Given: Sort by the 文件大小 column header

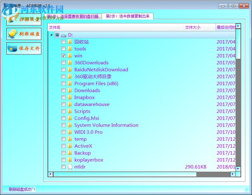Looking at the screenshot, I should pos(200,27).
